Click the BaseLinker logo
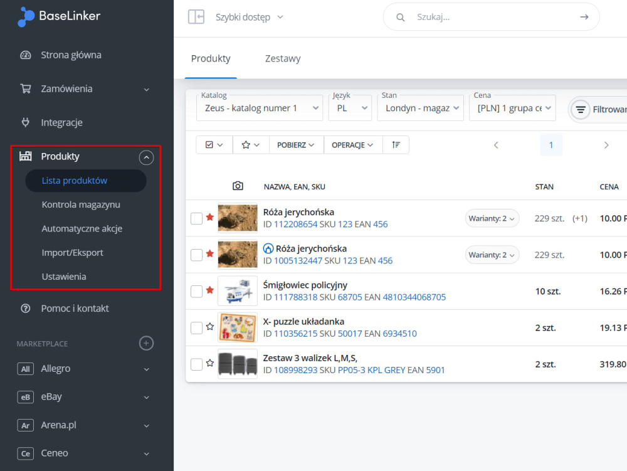Screen dimensions: 627x471 click(59, 16)
